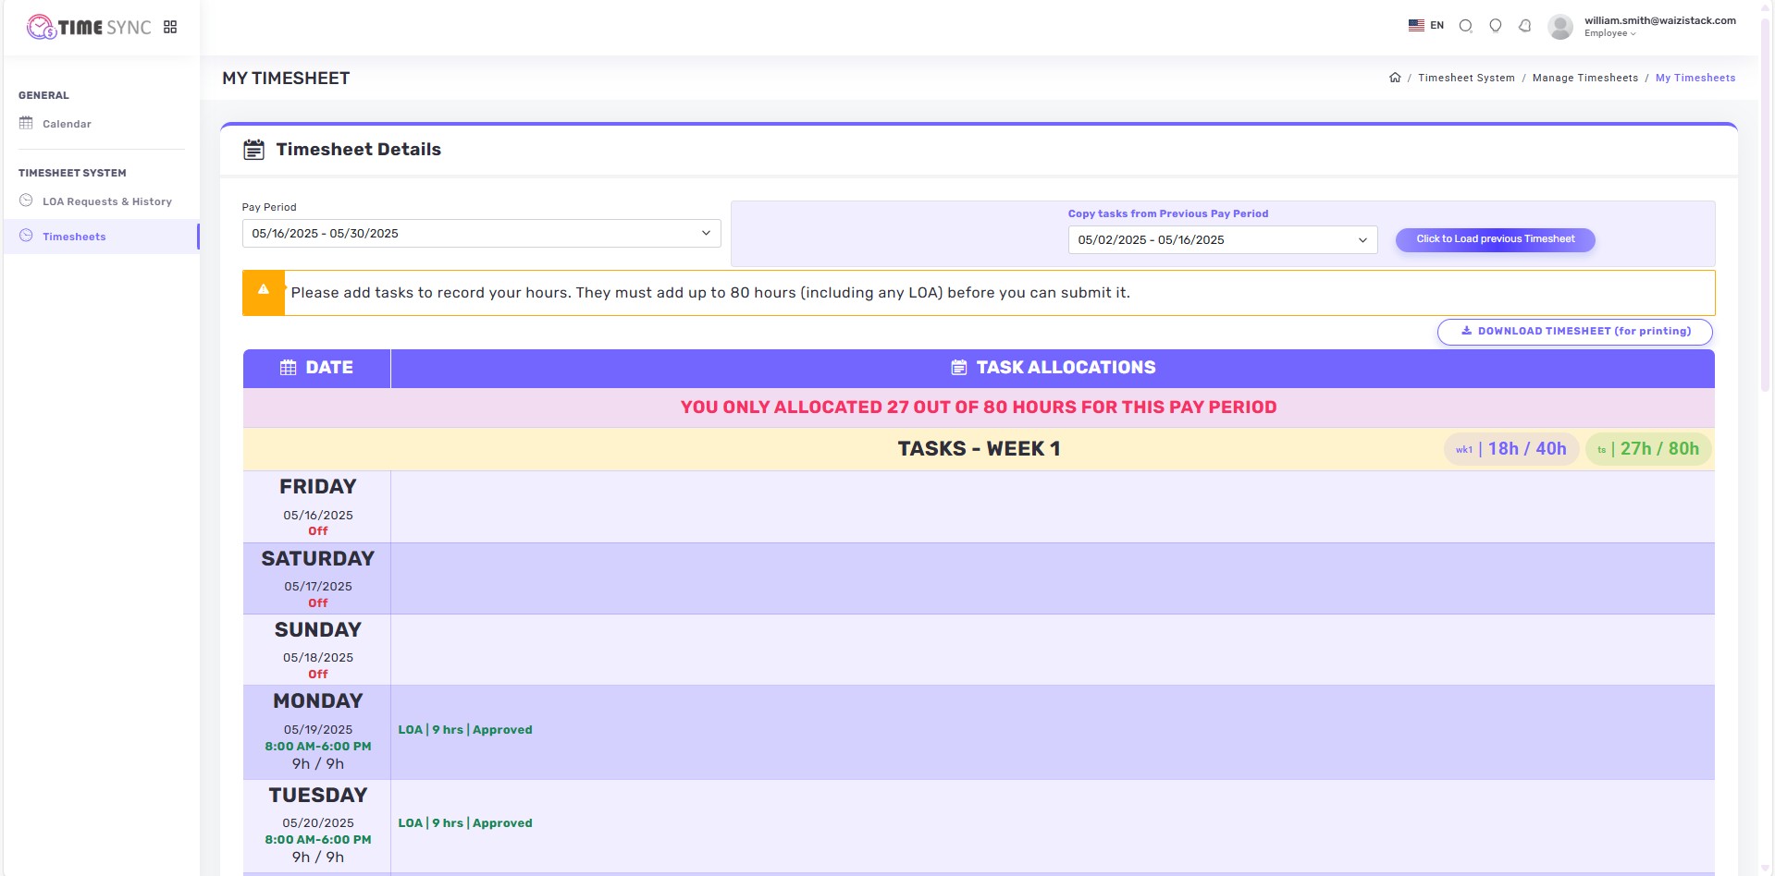The width and height of the screenshot is (1775, 876).
Task: Expand the Employee role dropdown
Action: tap(1608, 33)
